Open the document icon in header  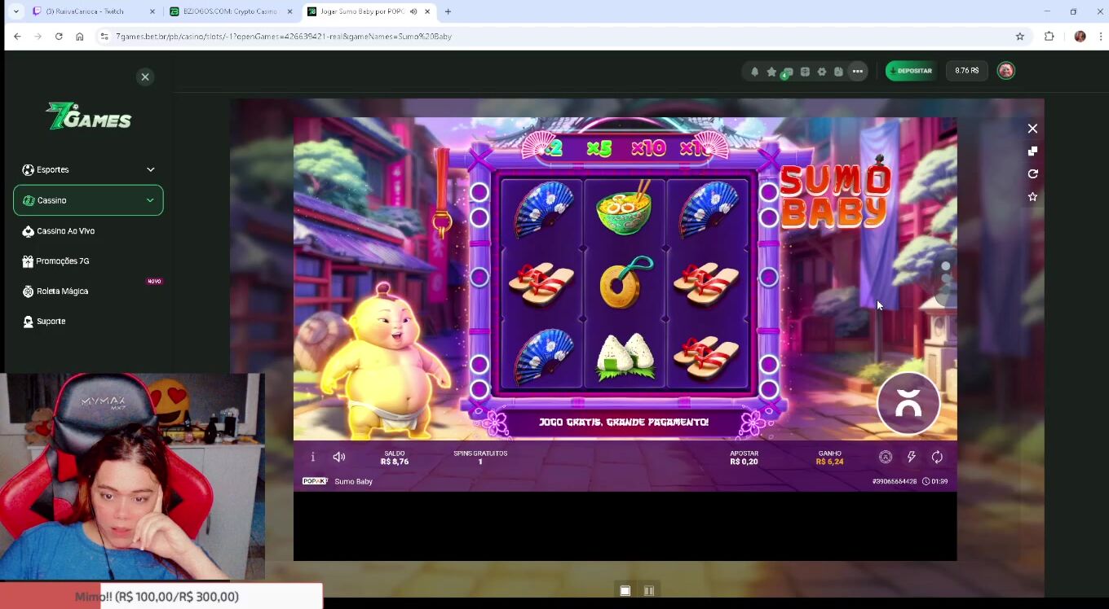(x=838, y=72)
